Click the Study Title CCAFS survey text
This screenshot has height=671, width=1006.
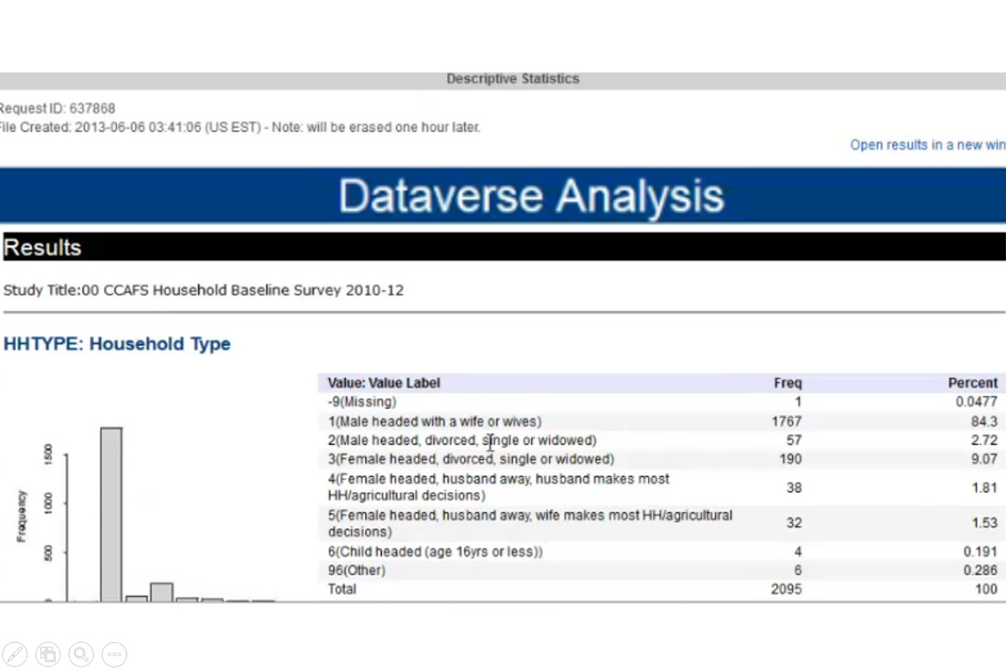[x=203, y=290]
